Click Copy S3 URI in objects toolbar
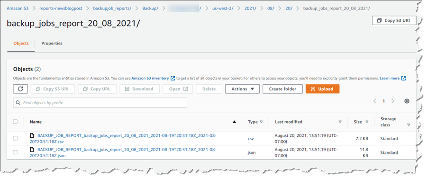The height and width of the screenshot is (179, 427). click(x=52, y=89)
